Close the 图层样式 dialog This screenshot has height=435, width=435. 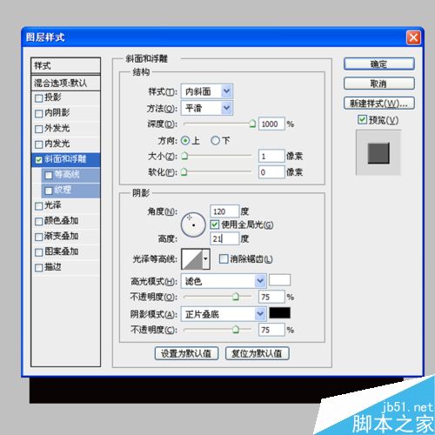(413, 37)
